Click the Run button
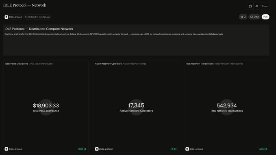The height and width of the screenshot is (155, 276). (265, 17)
